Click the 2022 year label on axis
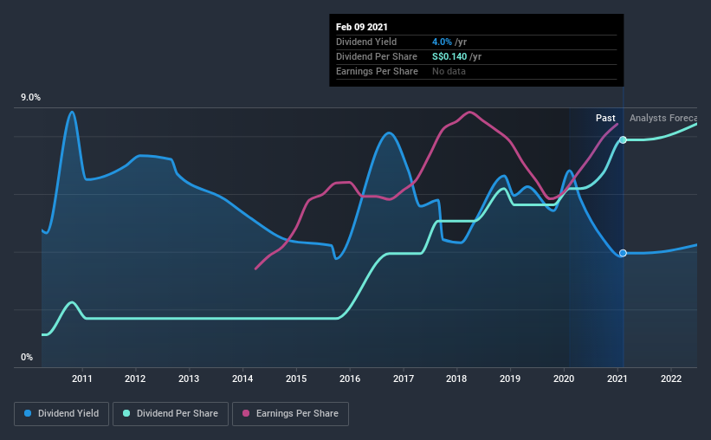The height and width of the screenshot is (440, 711). 671,379
